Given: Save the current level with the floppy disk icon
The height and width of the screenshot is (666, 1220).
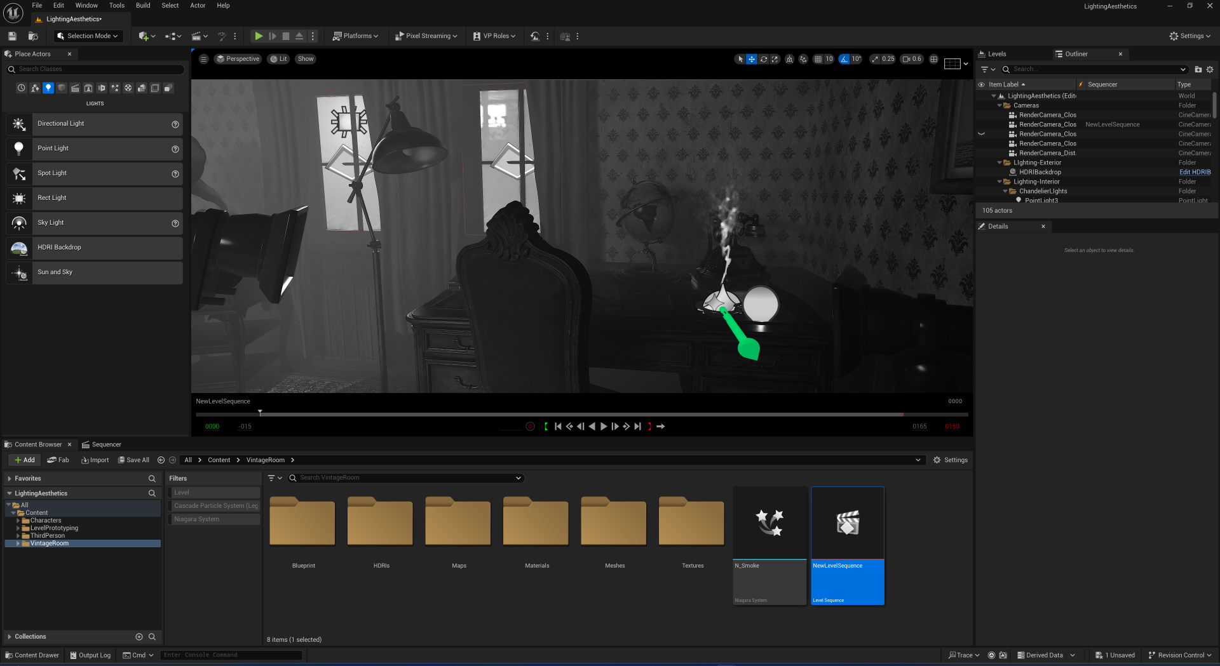Looking at the screenshot, I should (x=12, y=36).
